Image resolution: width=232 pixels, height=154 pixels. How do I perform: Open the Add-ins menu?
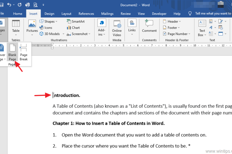[102, 28]
